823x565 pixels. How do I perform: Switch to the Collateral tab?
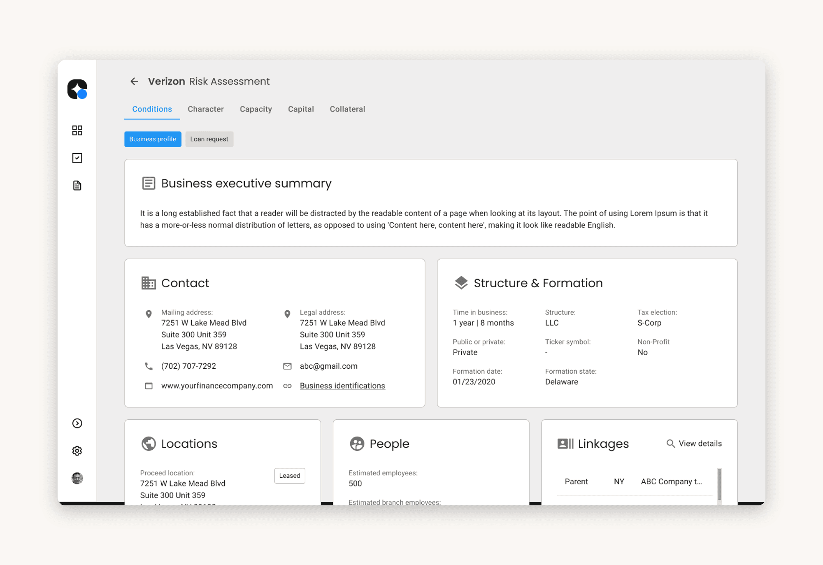[x=347, y=109]
